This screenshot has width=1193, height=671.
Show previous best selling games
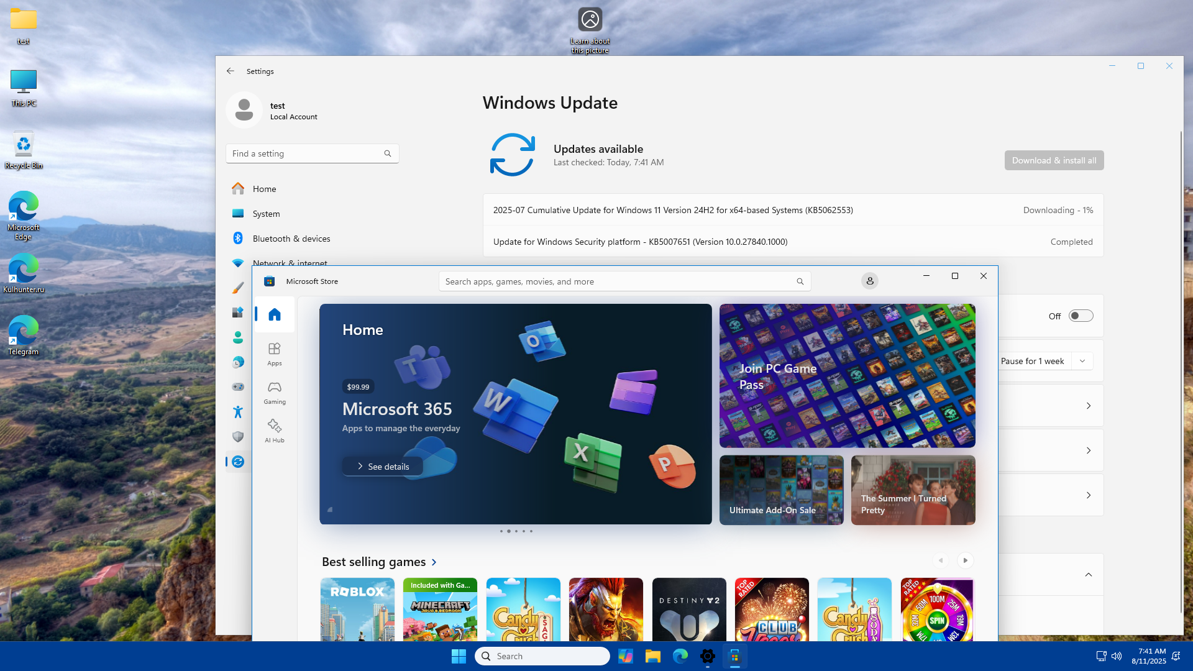(941, 560)
